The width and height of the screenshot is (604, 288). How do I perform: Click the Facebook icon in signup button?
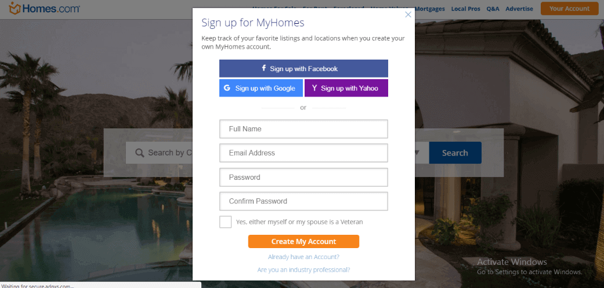coord(264,68)
